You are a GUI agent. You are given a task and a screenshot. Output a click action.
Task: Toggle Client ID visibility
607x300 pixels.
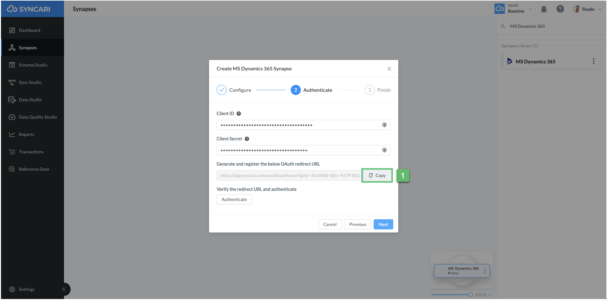[x=384, y=125]
